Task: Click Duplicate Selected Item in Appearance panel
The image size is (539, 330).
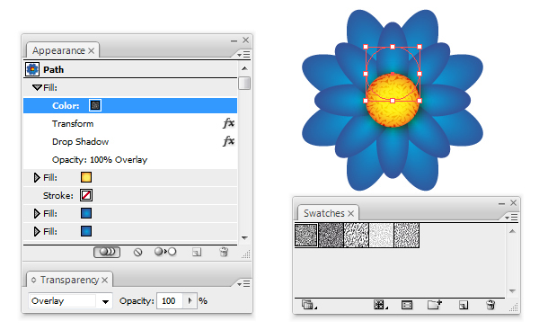Action: (197, 253)
